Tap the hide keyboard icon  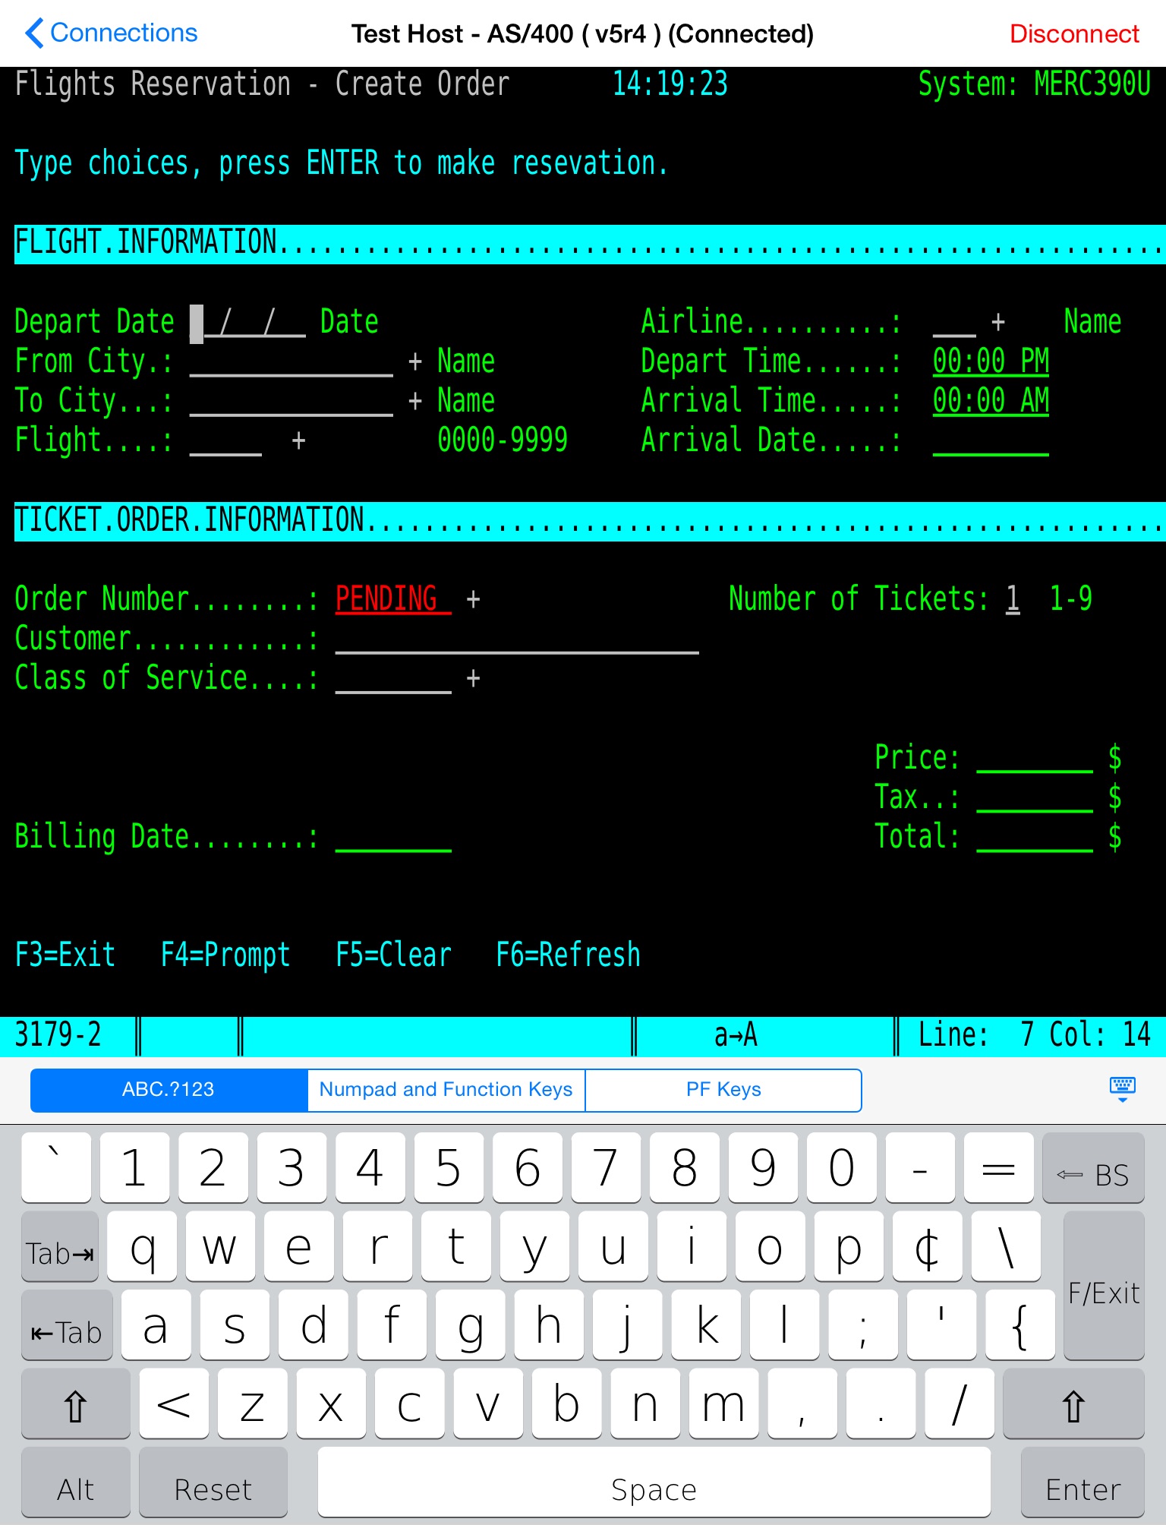tap(1122, 1089)
